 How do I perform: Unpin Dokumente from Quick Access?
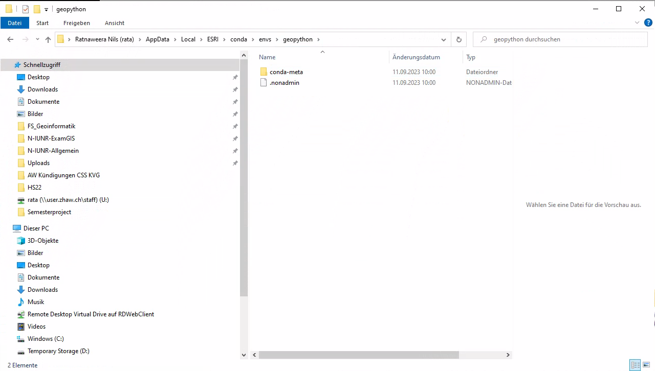(x=235, y=101)
